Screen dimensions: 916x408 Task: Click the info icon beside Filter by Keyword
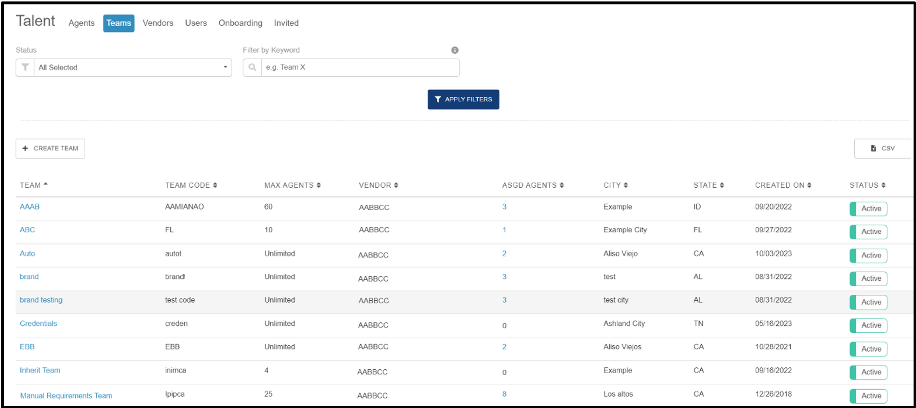click(x=455, y=50)
